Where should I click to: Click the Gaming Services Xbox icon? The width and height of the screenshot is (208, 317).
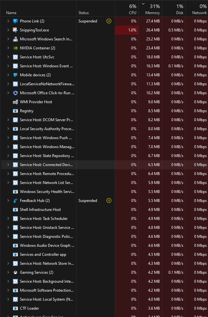point(15,272)
